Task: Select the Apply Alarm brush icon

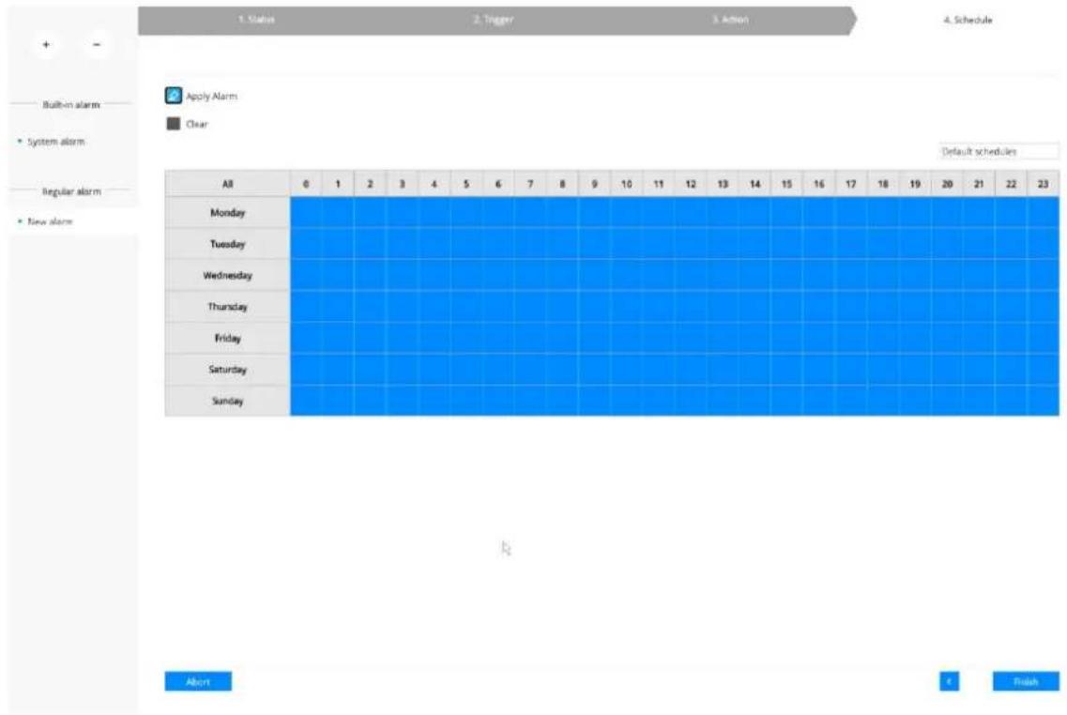Action: 174,96
